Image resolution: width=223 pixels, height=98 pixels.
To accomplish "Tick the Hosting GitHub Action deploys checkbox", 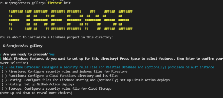I will click(x=4, y=84).
